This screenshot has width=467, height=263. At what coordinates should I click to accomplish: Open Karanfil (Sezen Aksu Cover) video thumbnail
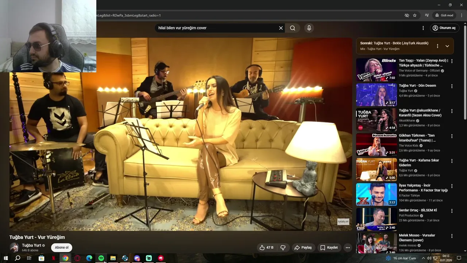tap(376, 119)
